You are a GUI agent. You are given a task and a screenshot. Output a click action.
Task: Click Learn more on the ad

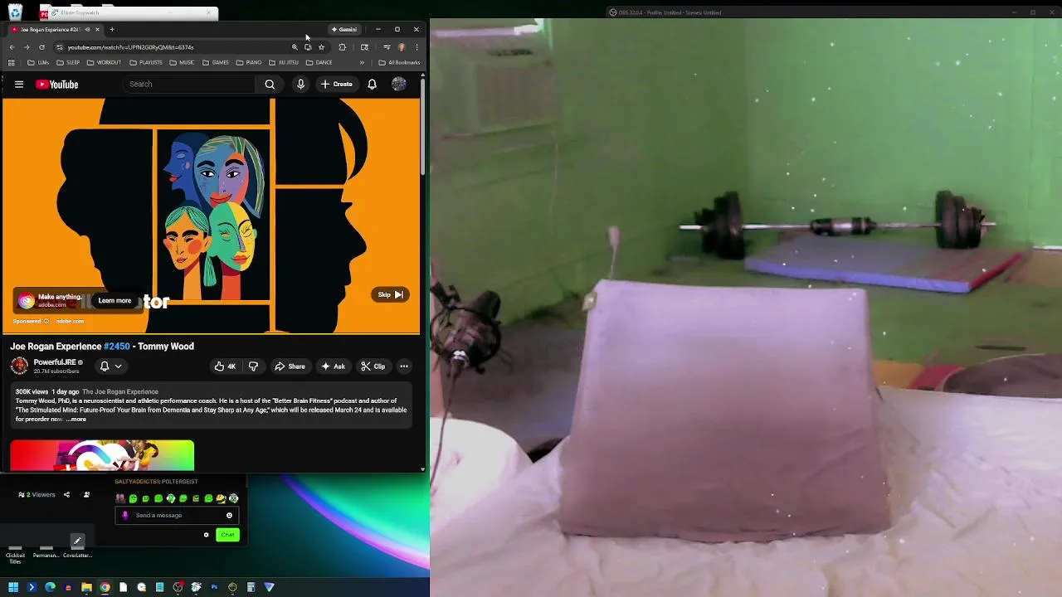click(114, 300)
